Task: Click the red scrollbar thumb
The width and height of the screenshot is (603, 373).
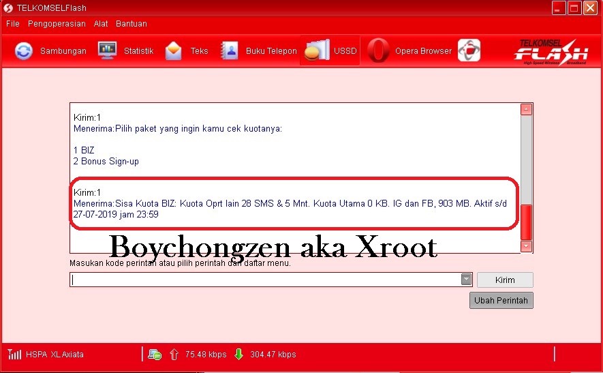Action: click(x=526, y=222)
